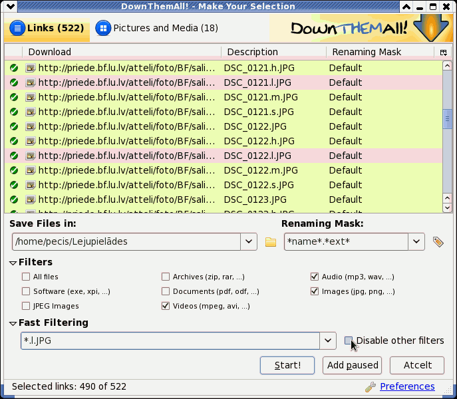Toggle green check icon for DSC_0121.h.JPG row
This screenshot has width=457, height=399.
tap(14, 68)
